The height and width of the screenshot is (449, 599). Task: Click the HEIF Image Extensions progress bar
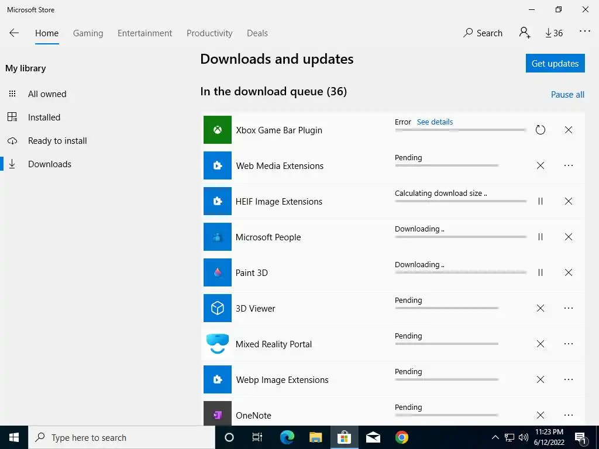click(461, 201)
